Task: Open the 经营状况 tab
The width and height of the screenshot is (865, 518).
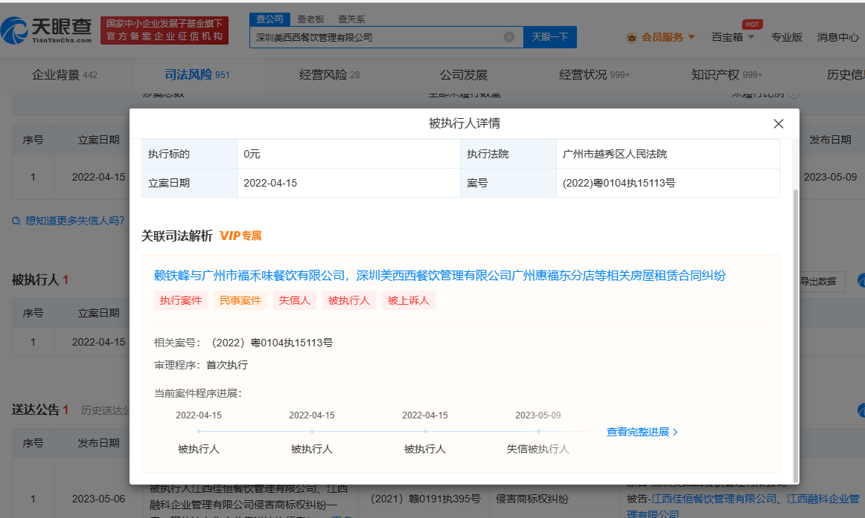Action: tap(594, 75)
